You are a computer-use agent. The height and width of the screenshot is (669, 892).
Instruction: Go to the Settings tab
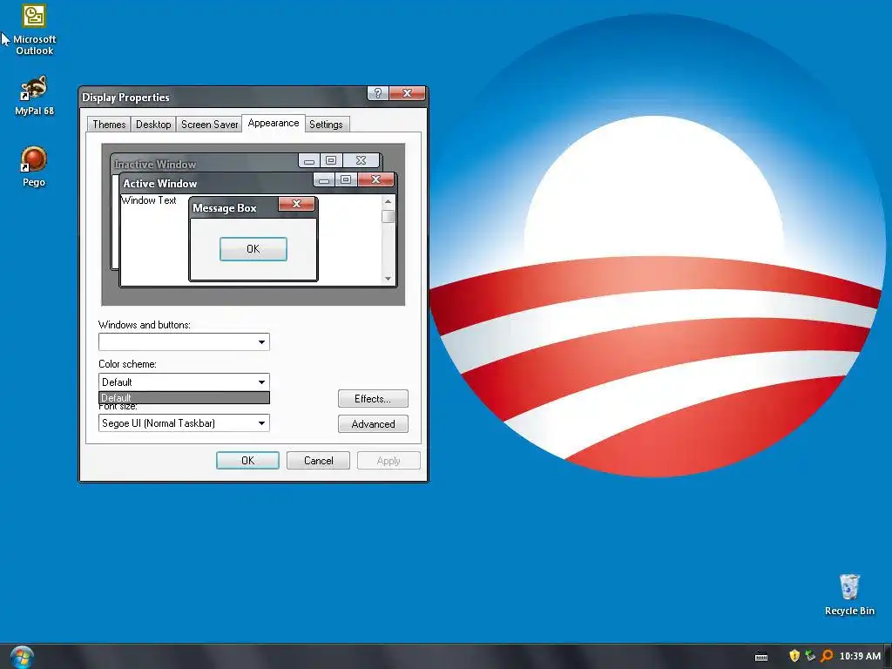click(x=326, y=125)
